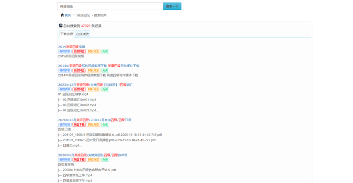Screen dimensions: 353x183
Task: Click the icon beside 总共搜索到
Action: tap(60, 26)
